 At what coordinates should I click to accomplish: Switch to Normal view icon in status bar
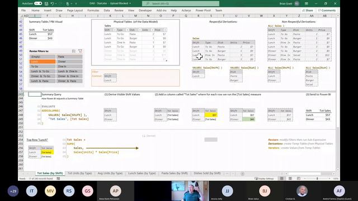click(x=282, y=179)
